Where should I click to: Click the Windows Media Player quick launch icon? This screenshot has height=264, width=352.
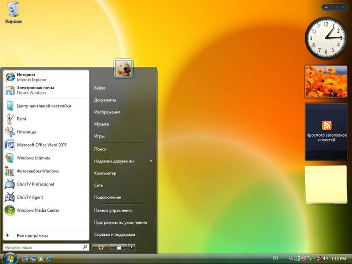coord(41,258)
